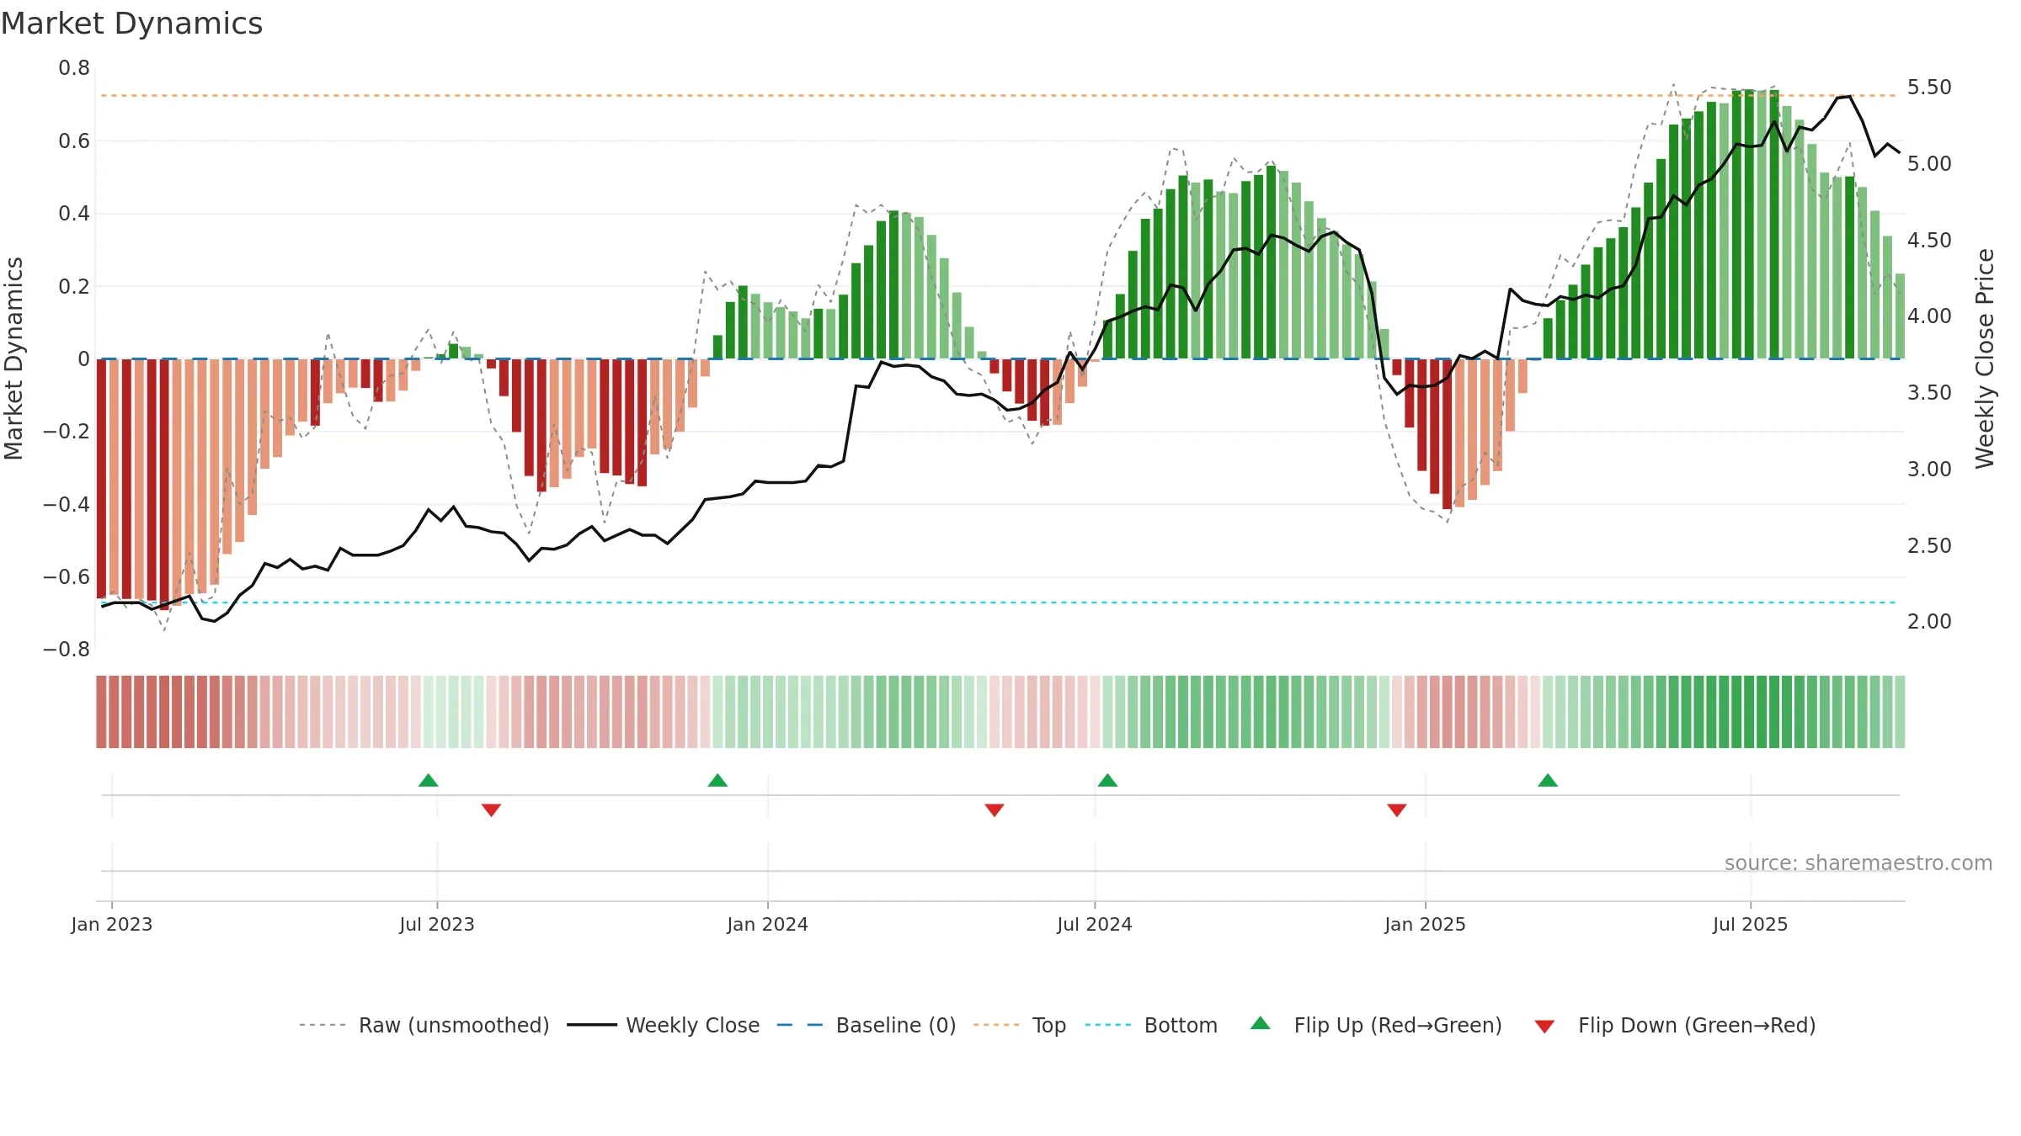2021x1136 pixels.
Task: Select the Flip Up marker at Jul 2024
Action: pyautogui.click(x=1107, y=780)
